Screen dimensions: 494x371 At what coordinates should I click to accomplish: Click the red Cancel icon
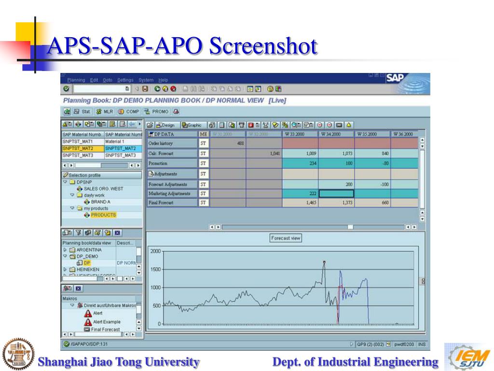coord(173,89)
